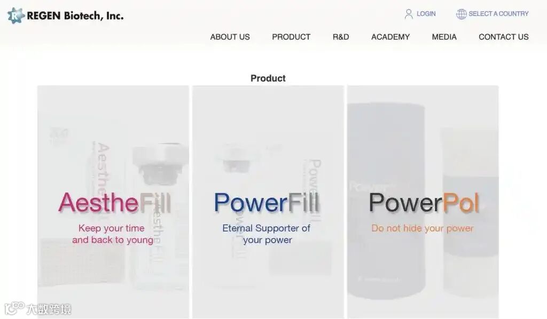547x319 pixels.
Task: Open the PowerPol product card
Action: 423,202
